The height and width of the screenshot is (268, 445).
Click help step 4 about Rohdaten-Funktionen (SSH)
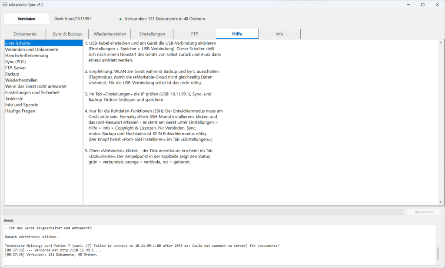point(153,125)
